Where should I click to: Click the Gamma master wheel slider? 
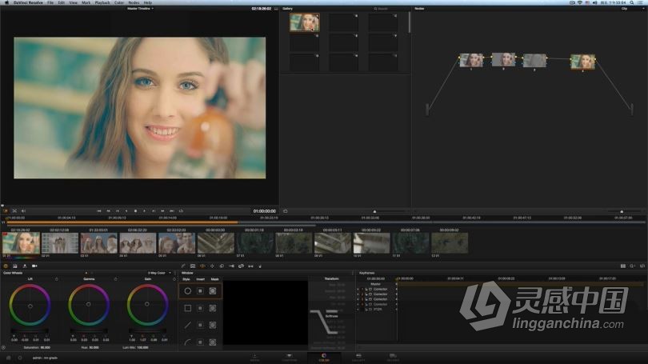click(x=89, y=331)
